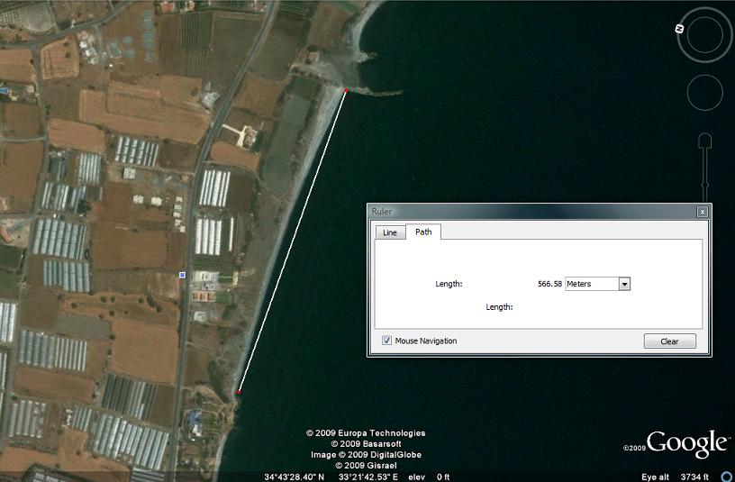Open the Meters units dropdown arrow
This screenshot has width=735, height=482.
click(624, 284)
